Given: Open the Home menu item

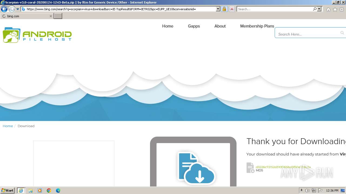Looking at the screenshot, I should click(168, 26).
